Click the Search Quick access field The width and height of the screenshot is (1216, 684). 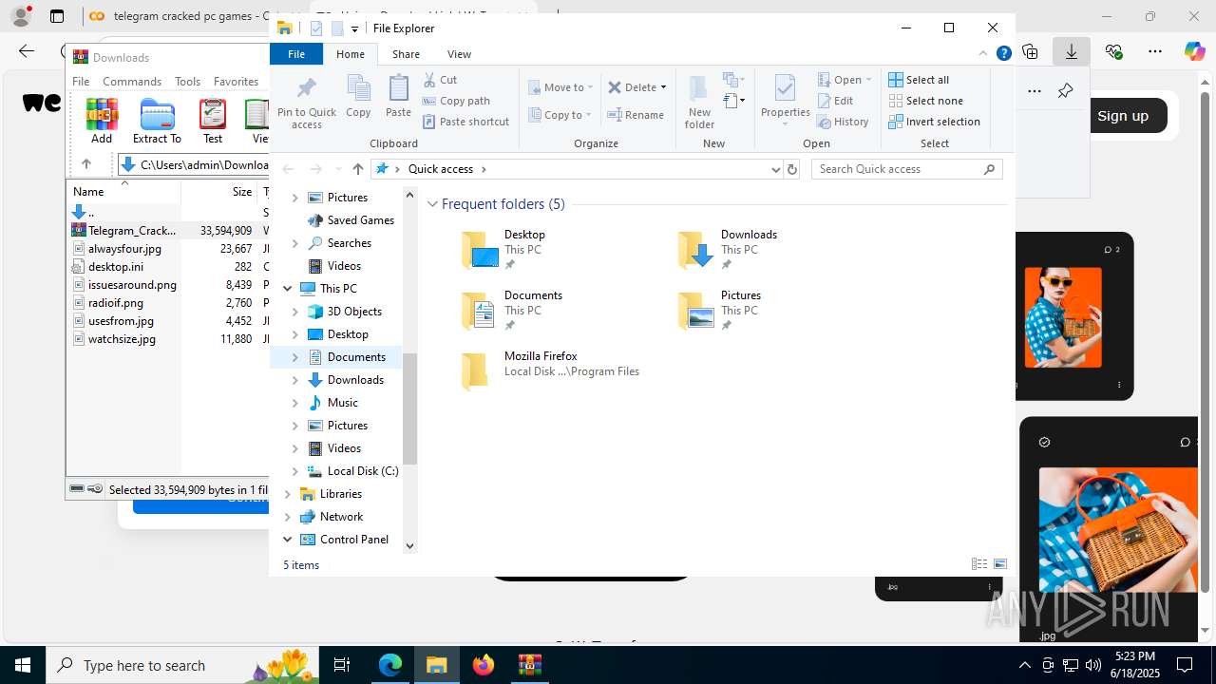coord(906,169)
